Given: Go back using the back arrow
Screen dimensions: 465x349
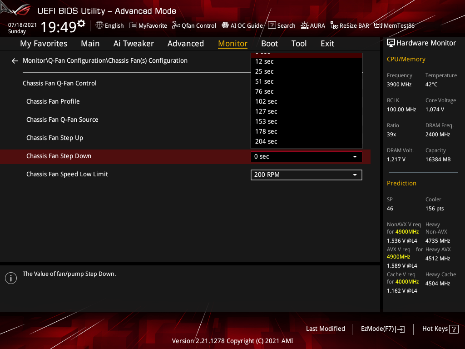Looking at the screenshot, I should [15, 60].
